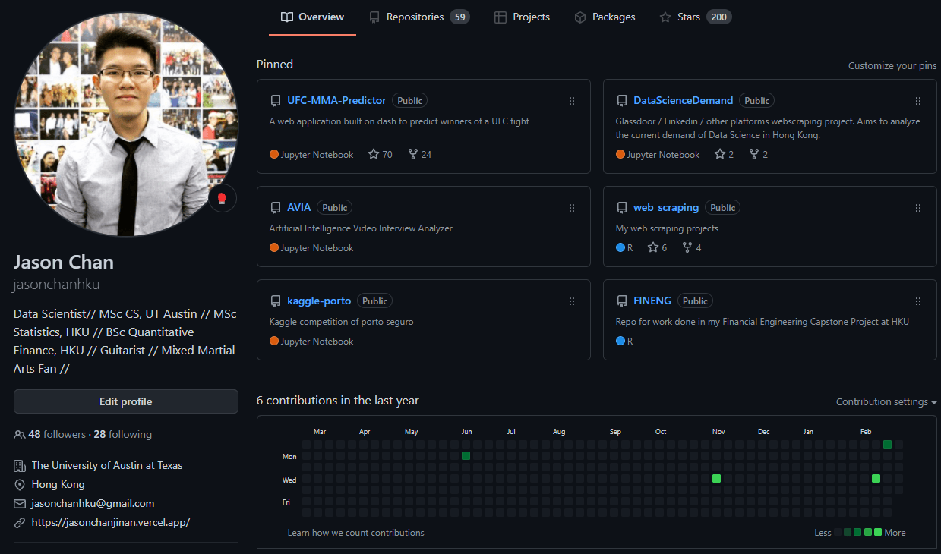Click the drag handle on AVIA card
This screenshot has width=941, height=554.
572,208
